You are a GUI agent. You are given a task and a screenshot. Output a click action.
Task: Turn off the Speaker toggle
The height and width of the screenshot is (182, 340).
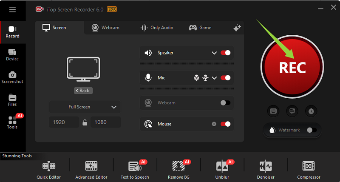[226, 53]
